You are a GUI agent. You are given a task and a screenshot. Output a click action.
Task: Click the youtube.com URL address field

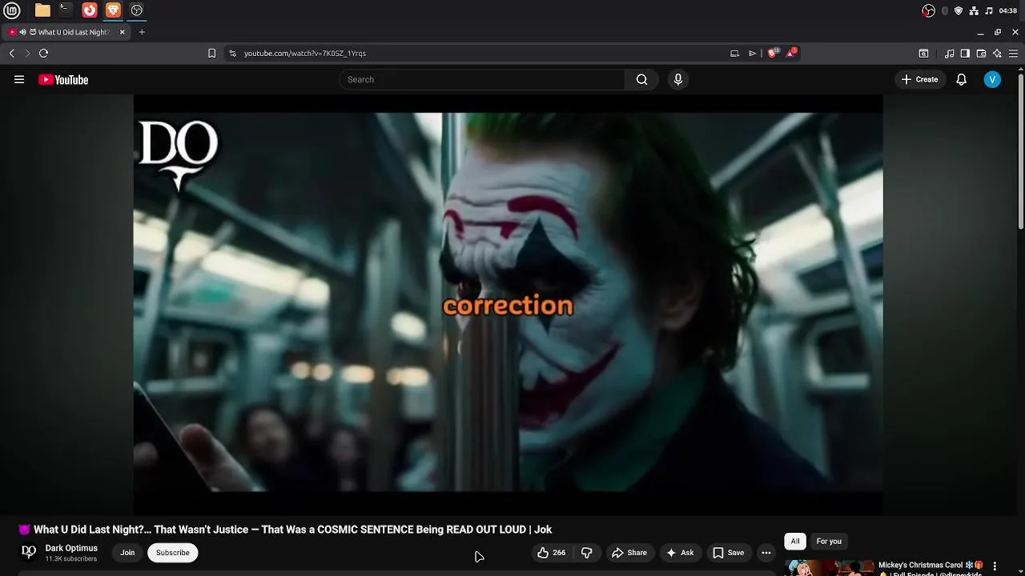305,53
